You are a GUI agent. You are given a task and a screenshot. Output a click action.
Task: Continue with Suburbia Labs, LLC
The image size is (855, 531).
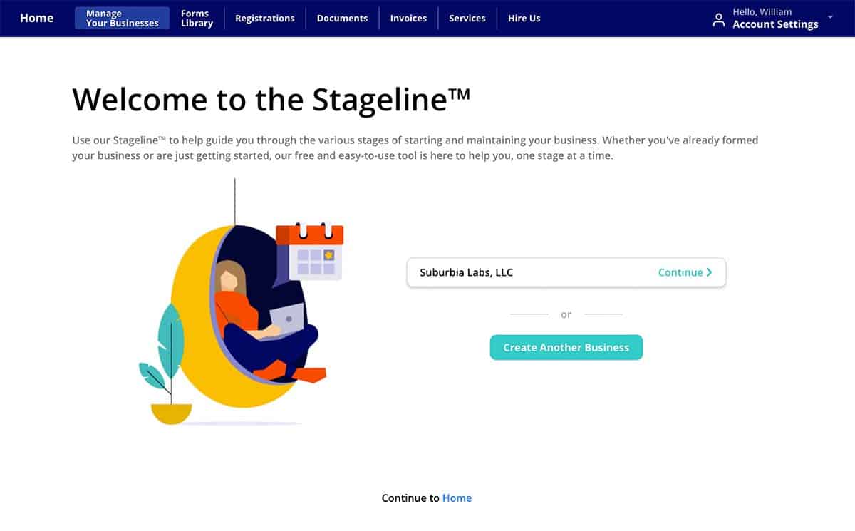click(x=685, y=272)
